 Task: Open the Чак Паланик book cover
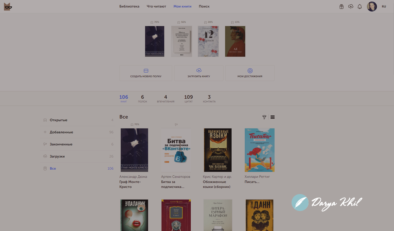coord(134,215)
